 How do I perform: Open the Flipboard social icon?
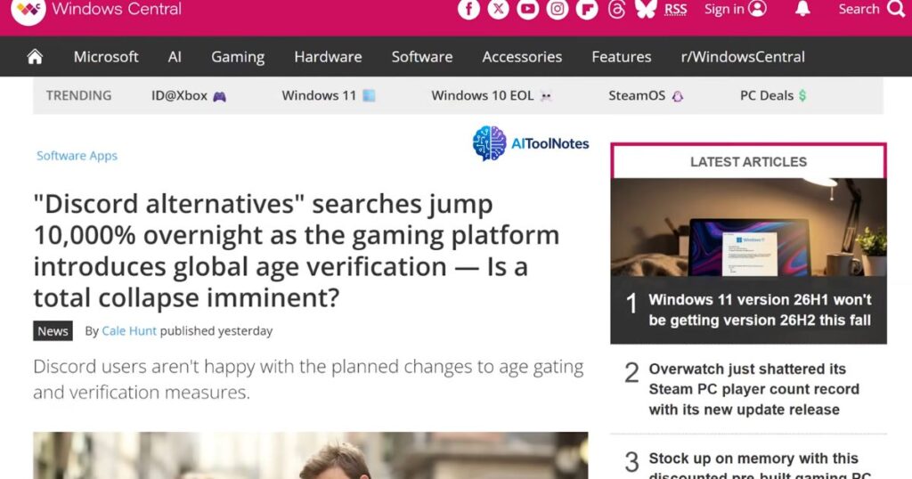(587, 9)
